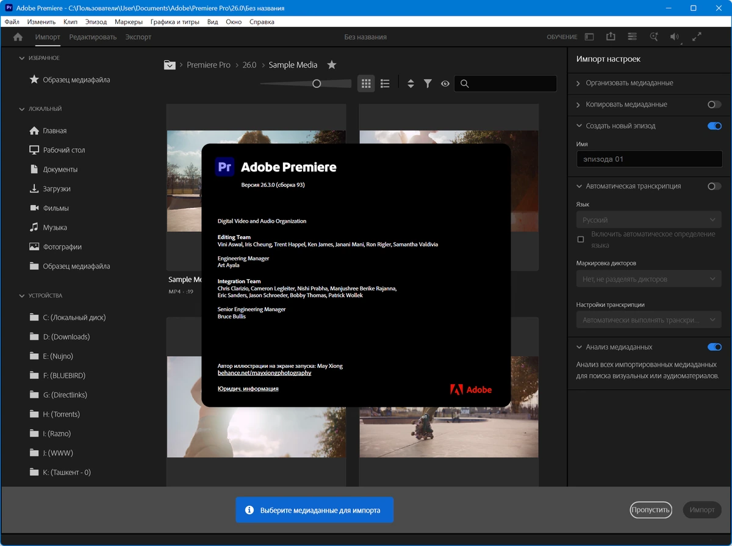
Task: Open drive K: (Ташкент - 0)
Action: 60,472
